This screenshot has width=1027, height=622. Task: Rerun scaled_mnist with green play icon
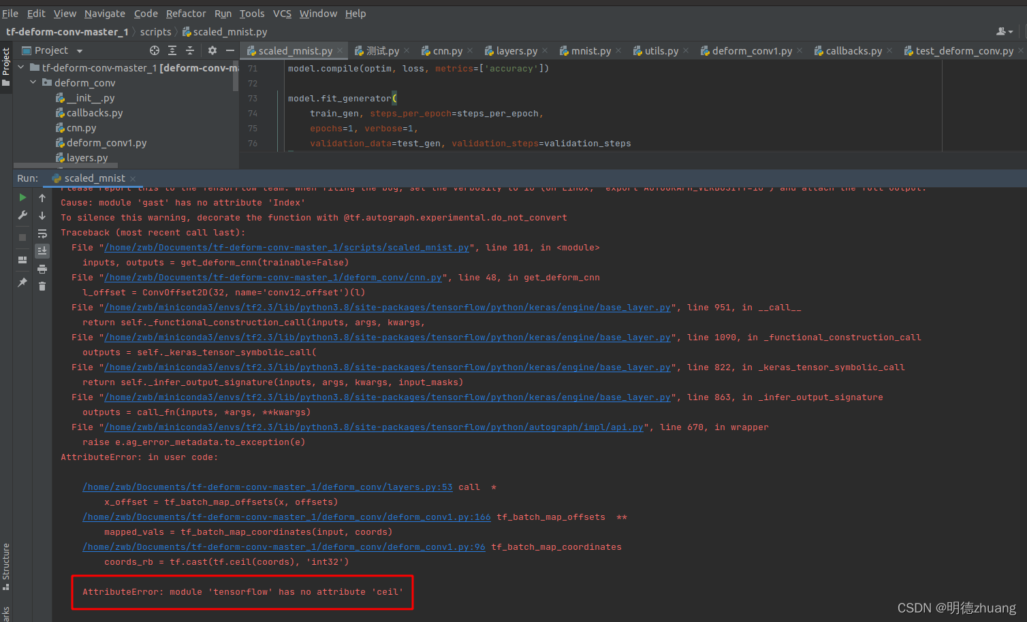click(22, 197)
